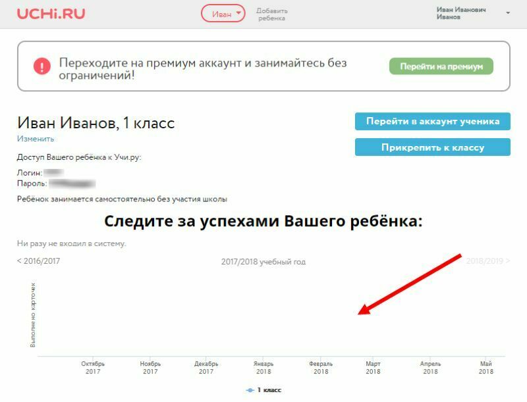Click the Изменить link

[36, 139]
